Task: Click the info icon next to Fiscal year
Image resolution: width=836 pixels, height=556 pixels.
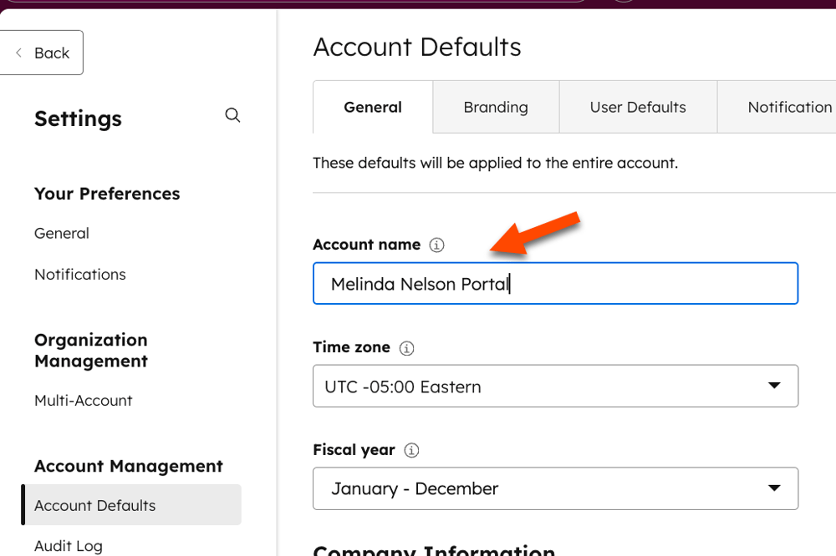Action: [x=411, y=450]
